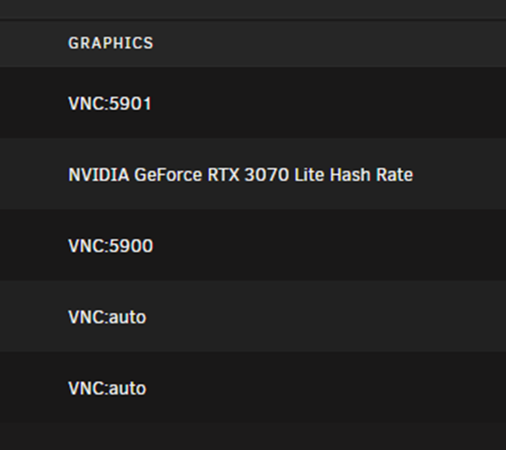
Task: Click the 5901 port number
Action: click(130, 104)
